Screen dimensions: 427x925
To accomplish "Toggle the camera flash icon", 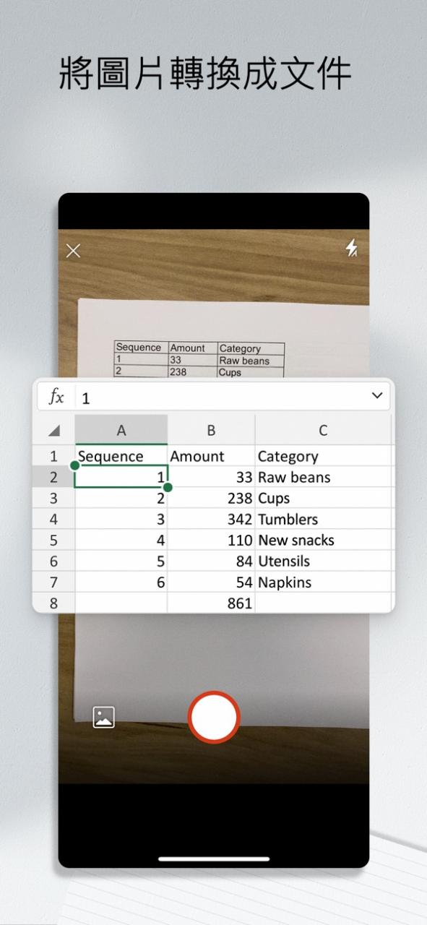I will [351, 248].
